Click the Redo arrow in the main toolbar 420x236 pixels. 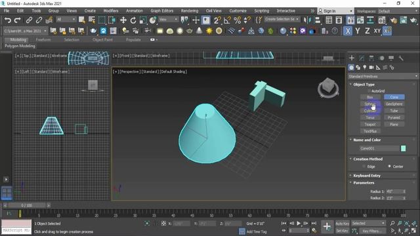point(18,20)
